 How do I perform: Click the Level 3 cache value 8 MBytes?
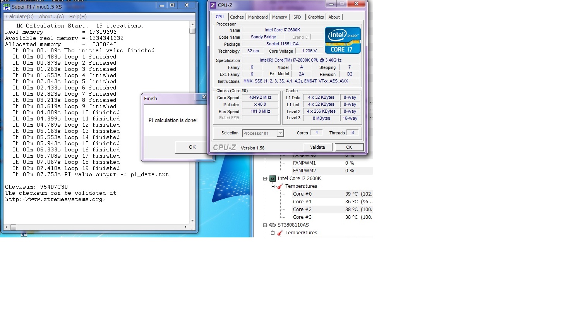(321, 118)
